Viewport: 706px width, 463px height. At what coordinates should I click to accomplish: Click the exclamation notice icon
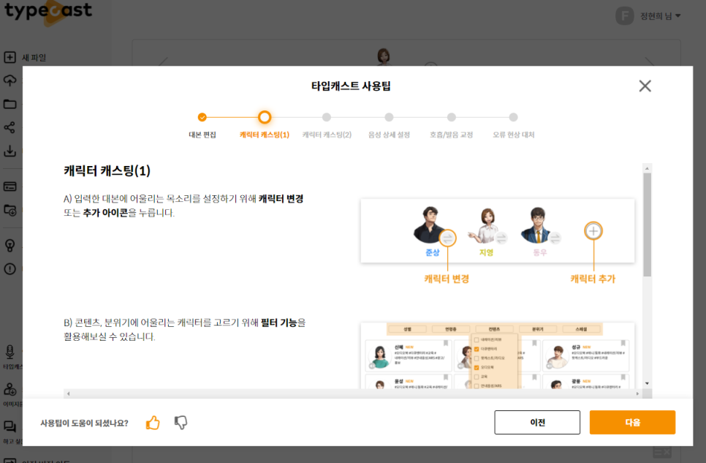[x=10, y=269]
